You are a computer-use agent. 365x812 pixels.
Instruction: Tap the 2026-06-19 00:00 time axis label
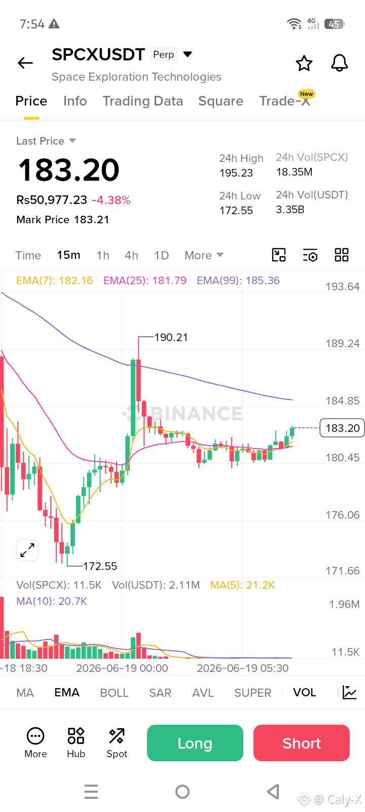(122, 668)
